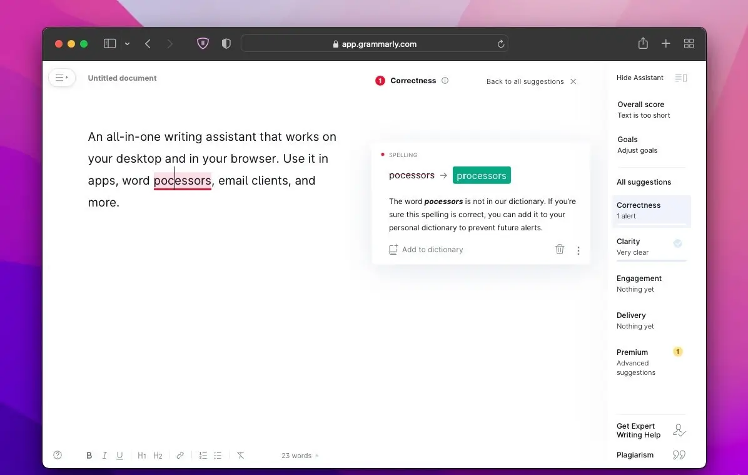Accept the processors spelling correction
This screenshot has width=748, height=475.
point(482,175)
